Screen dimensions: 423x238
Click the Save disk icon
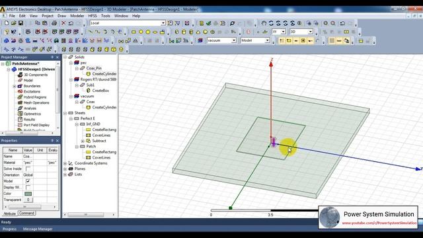coord(20,23)
